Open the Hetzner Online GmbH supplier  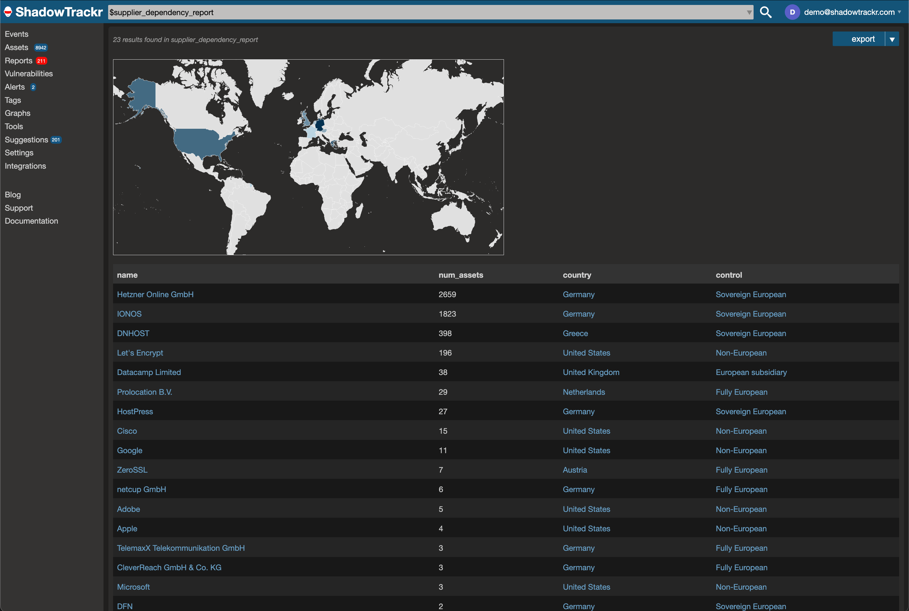[x=155, y=295]
